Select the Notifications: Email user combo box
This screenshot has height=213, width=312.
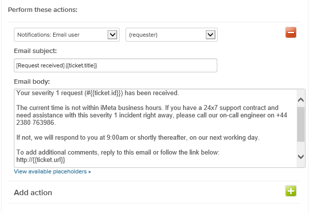coord(66,35)
